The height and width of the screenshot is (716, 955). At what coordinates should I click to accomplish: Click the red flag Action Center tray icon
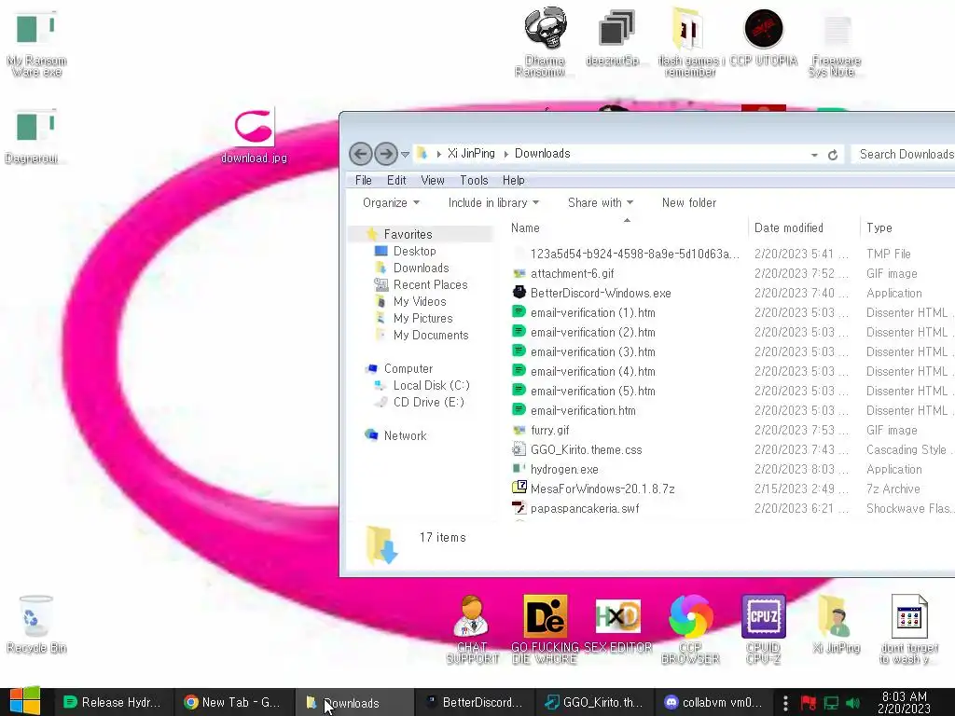(809, 703)
